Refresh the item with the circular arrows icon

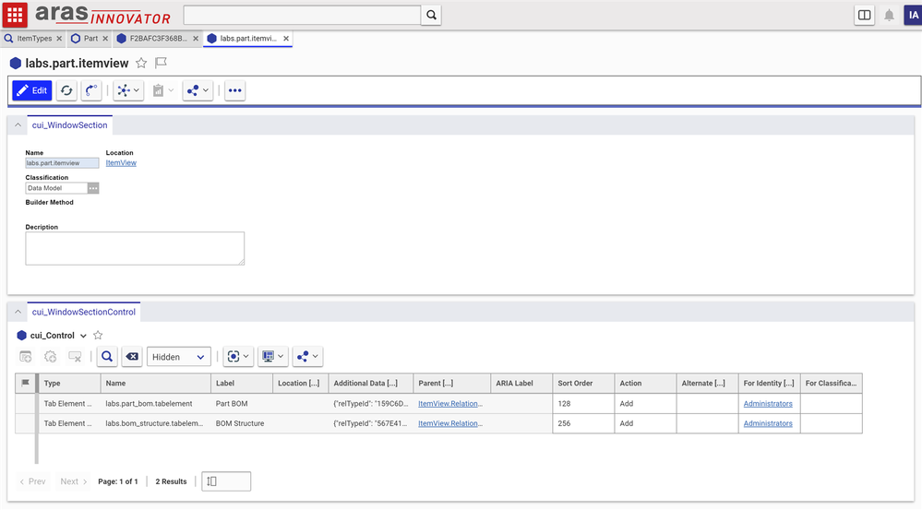[66, 90]
